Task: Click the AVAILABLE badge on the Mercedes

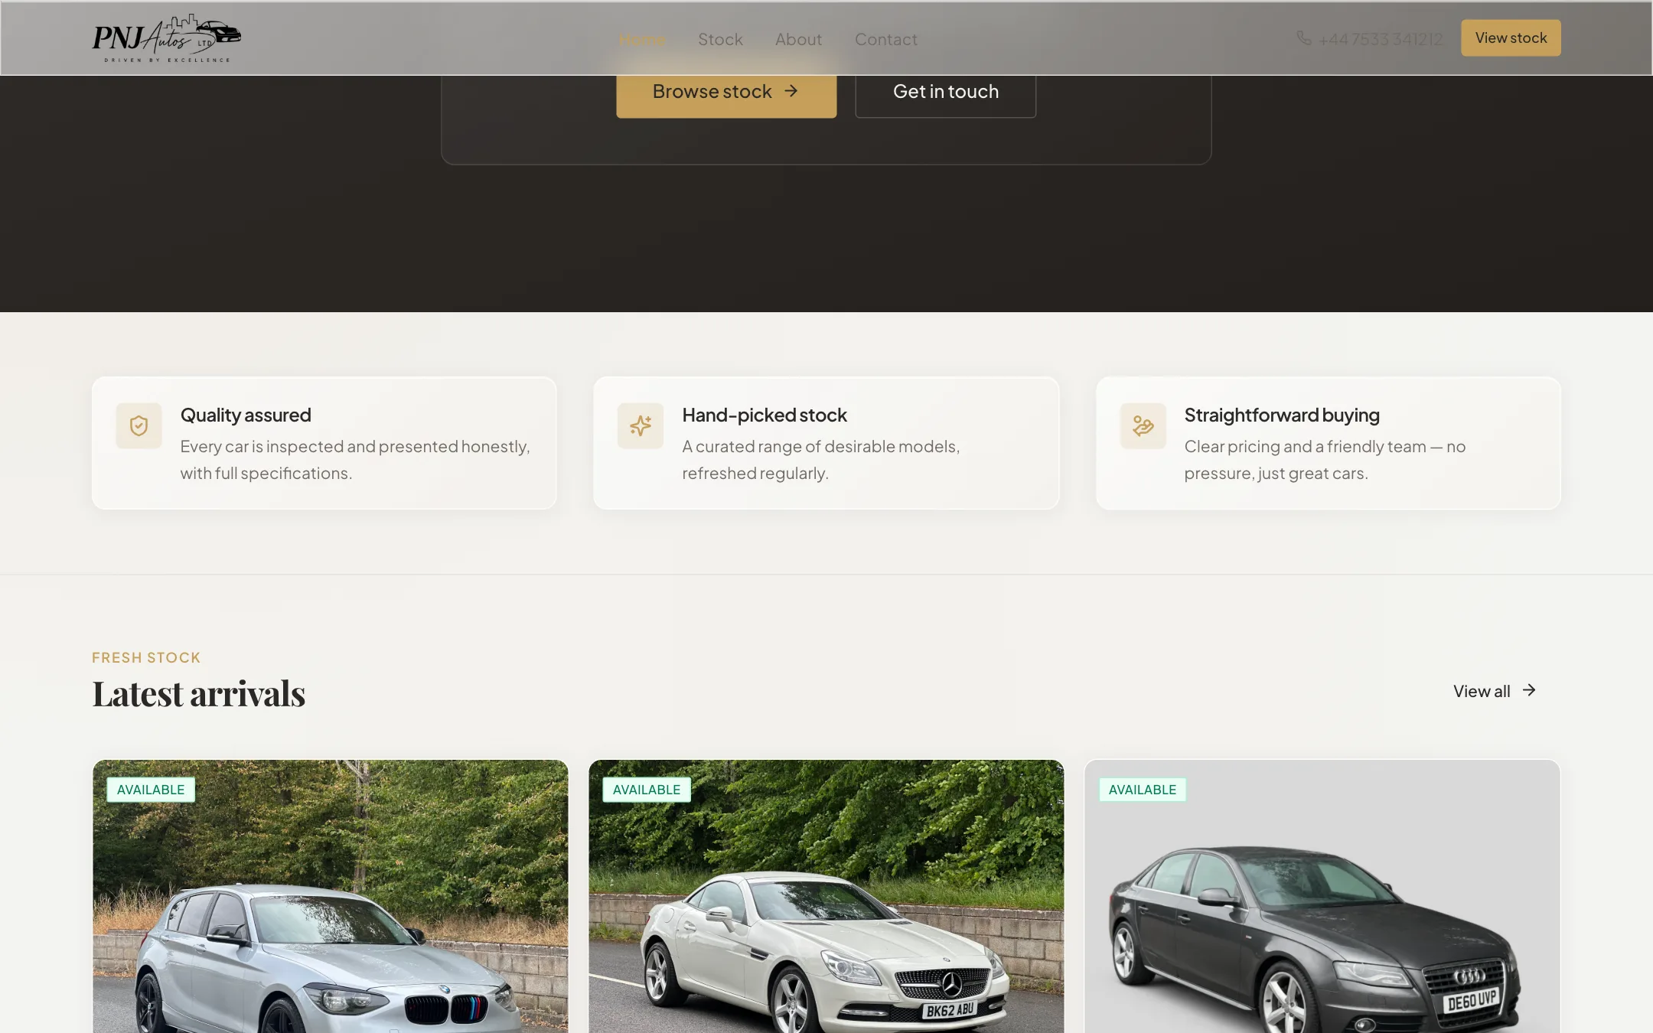Action: (647, 790)
